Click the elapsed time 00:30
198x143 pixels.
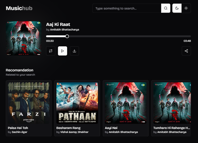tap(50, 41)
